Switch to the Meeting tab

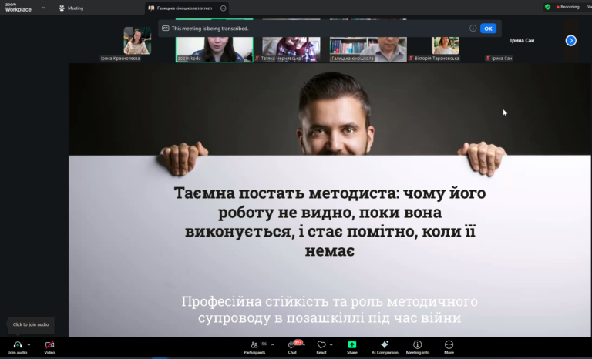(x=71, y=8)
